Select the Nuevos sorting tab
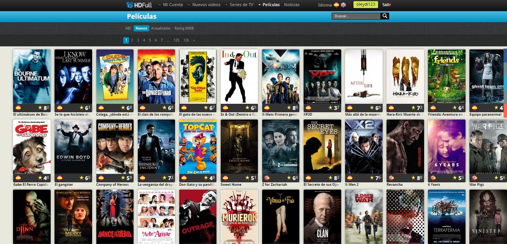507x244 pixels. pyautogui.click(x=141, y=28)
